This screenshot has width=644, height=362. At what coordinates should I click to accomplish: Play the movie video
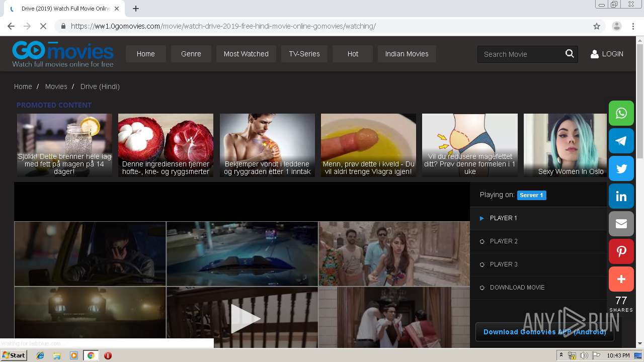[x=245, y=318]
